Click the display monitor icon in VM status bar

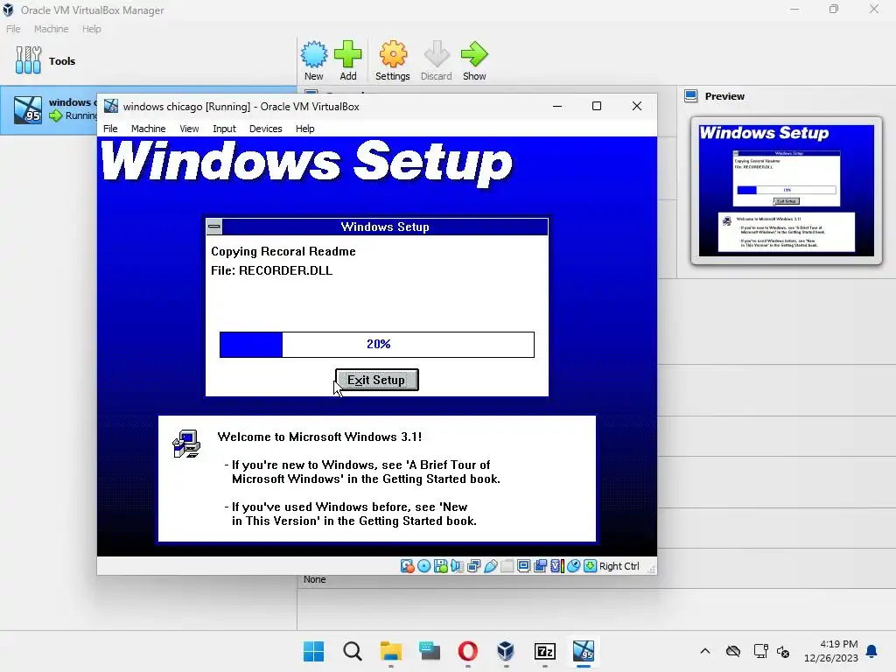click(x=523, y=566)
